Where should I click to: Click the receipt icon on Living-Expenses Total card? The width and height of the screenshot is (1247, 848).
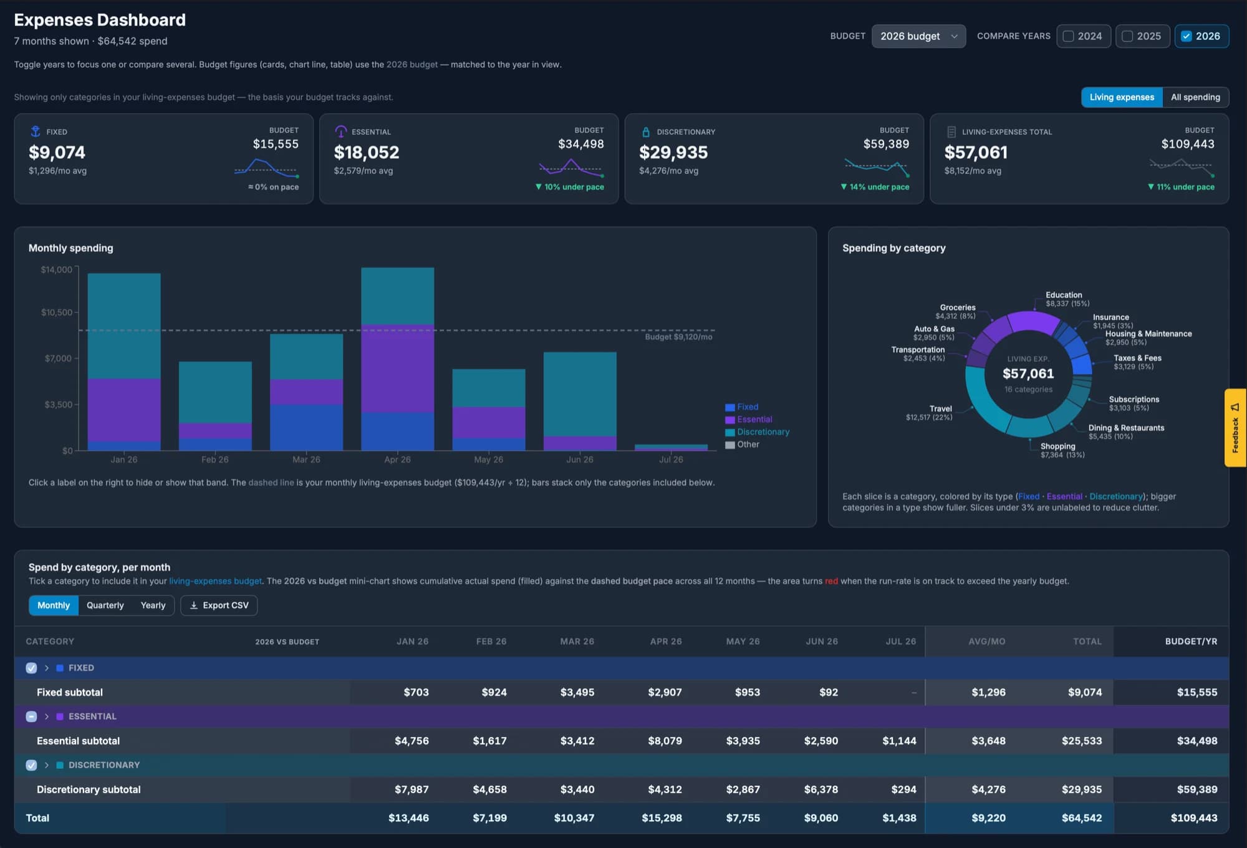click(951, 132)
